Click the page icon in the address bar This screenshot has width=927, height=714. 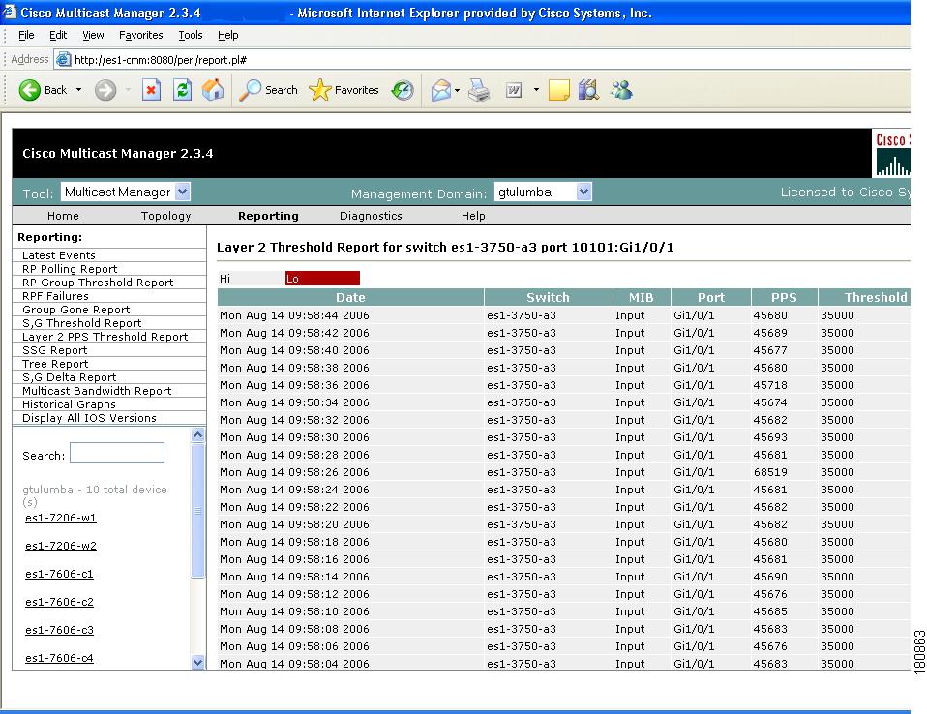pyautogui.click(x=63, y=59)
